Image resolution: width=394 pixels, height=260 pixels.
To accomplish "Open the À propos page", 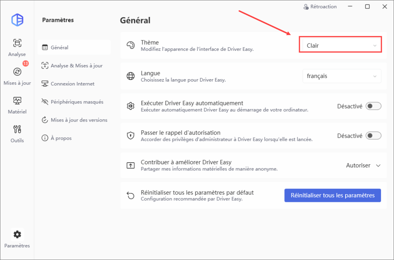I will pyautogui.click(x=74, y=138).
